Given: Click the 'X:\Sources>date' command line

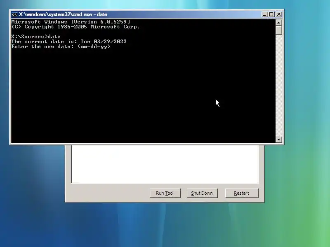Looking at the screenshot, I should (x=36, y=37).
